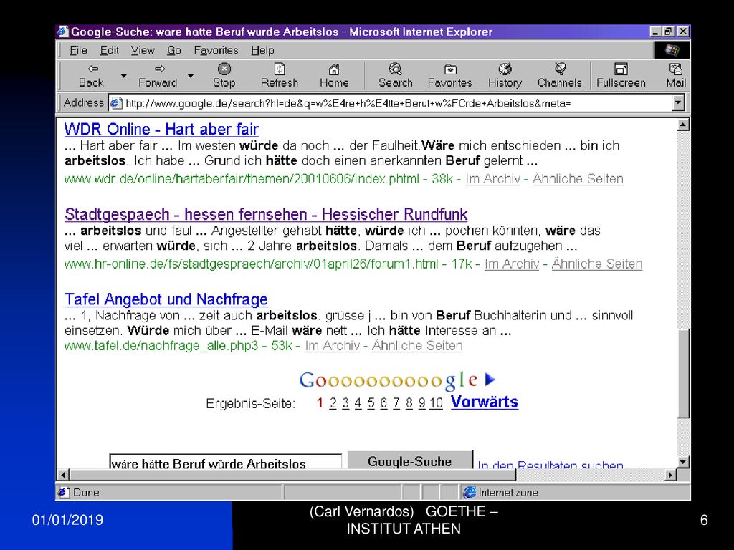Open Im Archiv link for tafel.de result
734x550 pixels.
(333, 346)
